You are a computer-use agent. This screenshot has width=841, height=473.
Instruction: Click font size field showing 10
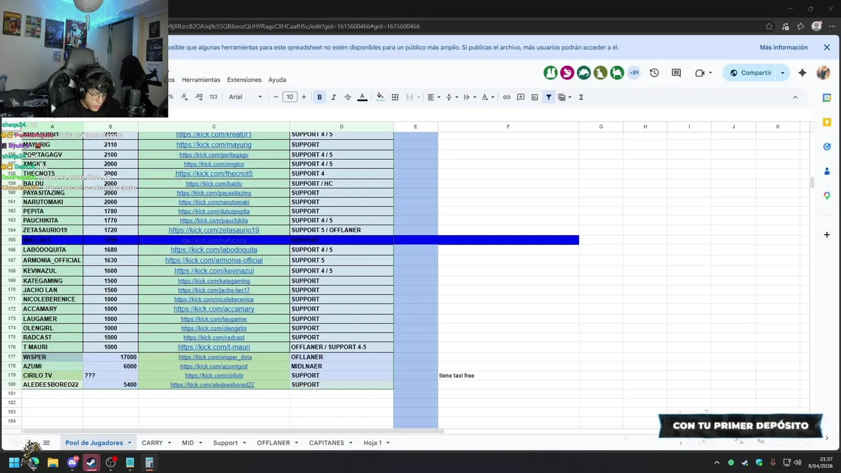pos(290,97)
